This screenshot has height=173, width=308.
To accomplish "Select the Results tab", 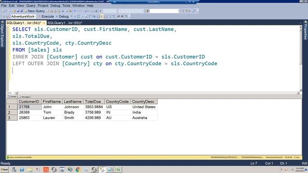I will pos(12,97).
